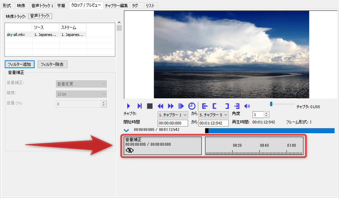Open the 1. チャプター 1 start dropdown
The width and height of the screenshot is (339, 198).
tap(173, 115)
